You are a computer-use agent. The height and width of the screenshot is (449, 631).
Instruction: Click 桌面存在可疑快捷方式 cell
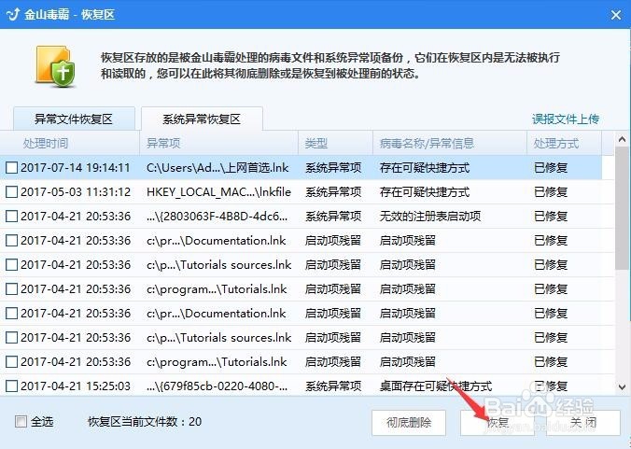(x=436, y=386)
